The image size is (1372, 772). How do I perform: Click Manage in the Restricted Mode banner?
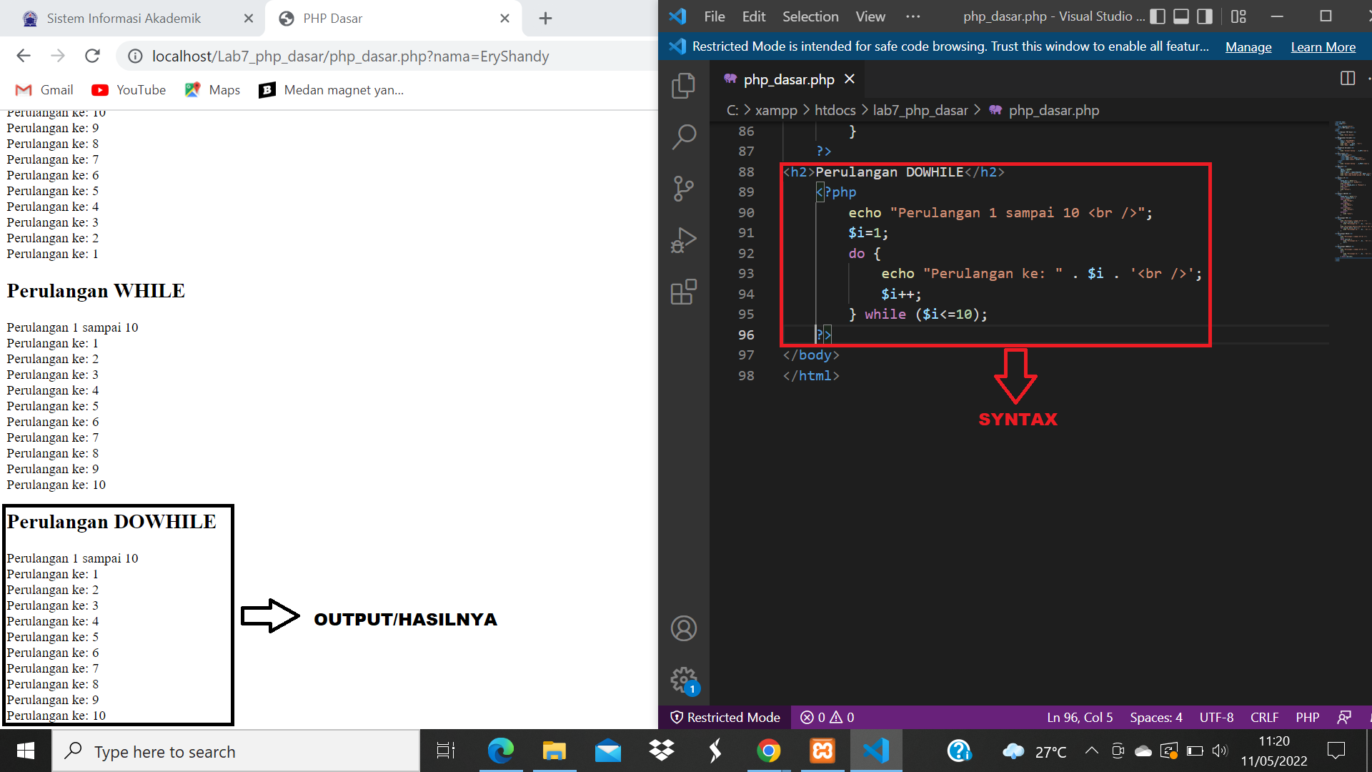[x=1248, y=46]
